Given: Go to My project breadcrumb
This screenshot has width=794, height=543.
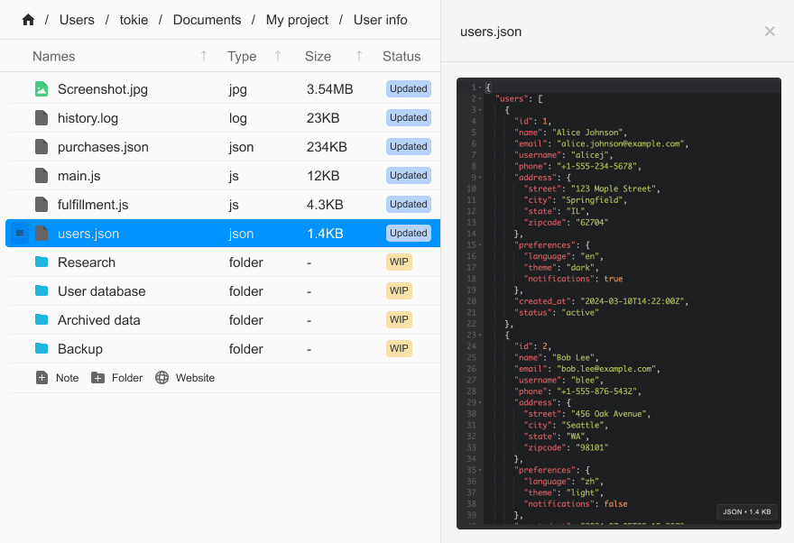Looking at the screenshot, I should pos(297,20).
